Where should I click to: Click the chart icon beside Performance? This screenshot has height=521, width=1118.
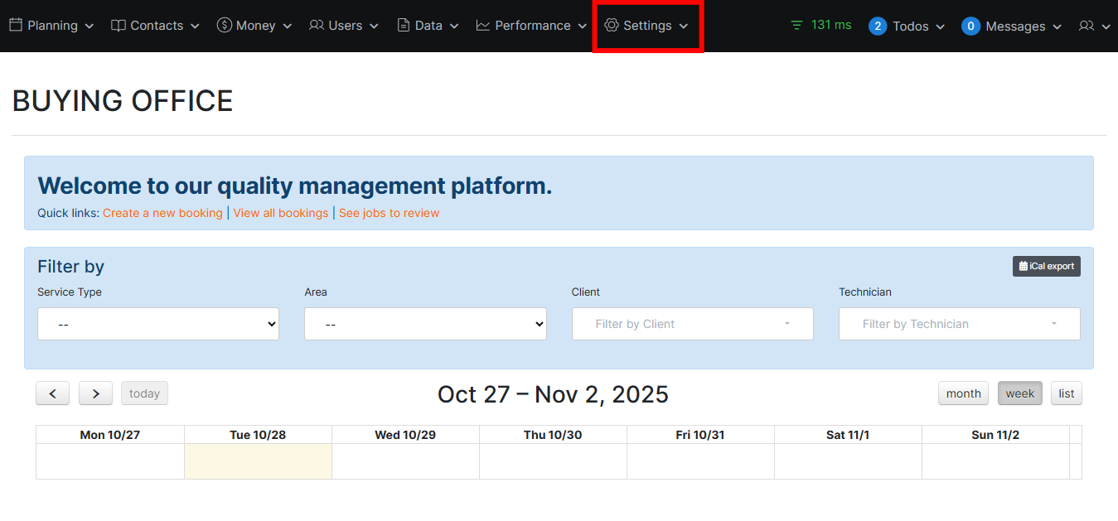point(483,26)
